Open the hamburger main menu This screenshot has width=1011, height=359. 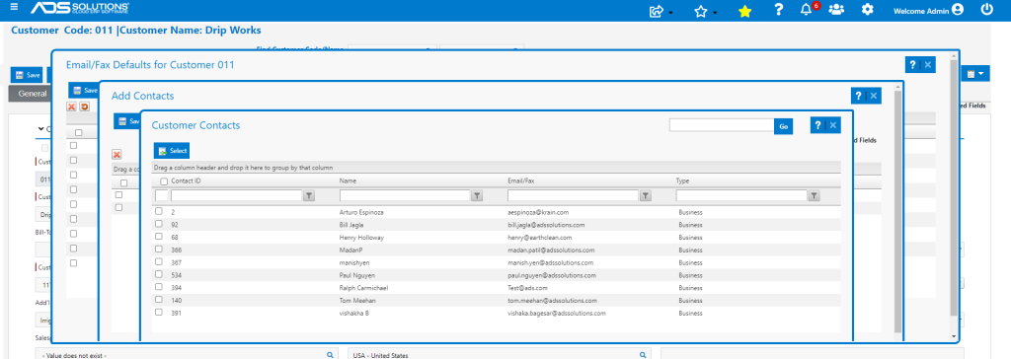coord(14,7)
